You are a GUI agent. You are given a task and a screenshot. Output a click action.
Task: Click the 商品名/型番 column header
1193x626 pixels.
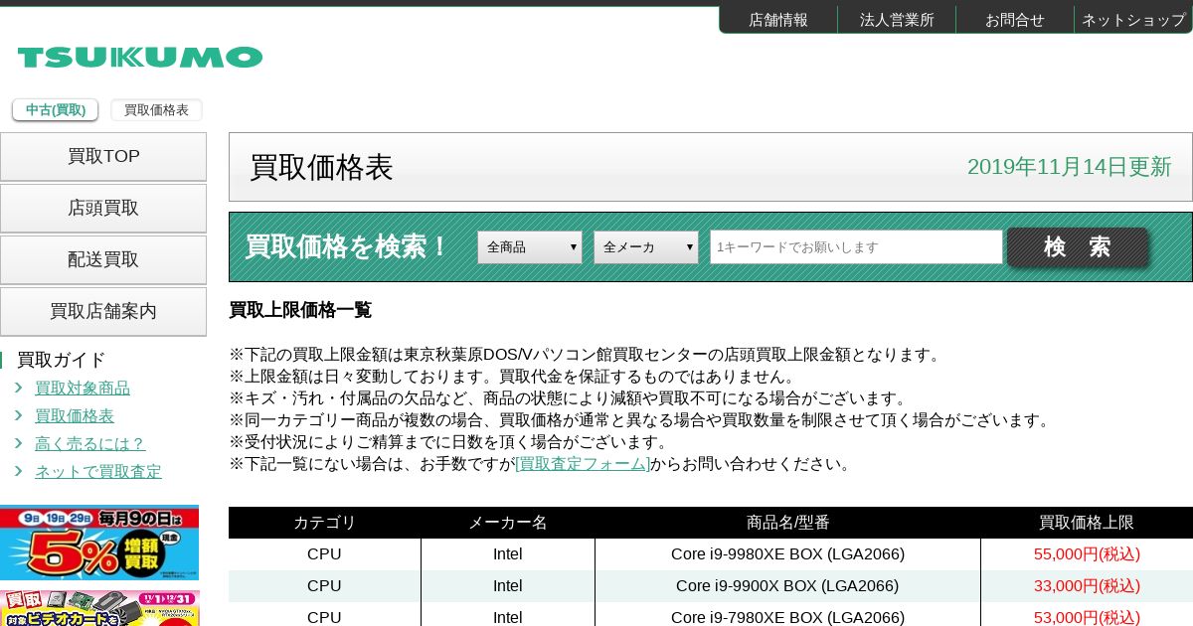tap(787, 523)
